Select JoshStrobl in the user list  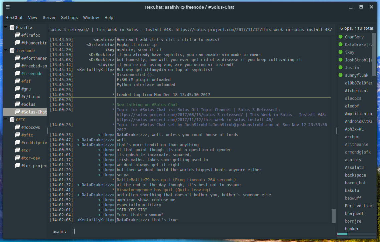358,60
